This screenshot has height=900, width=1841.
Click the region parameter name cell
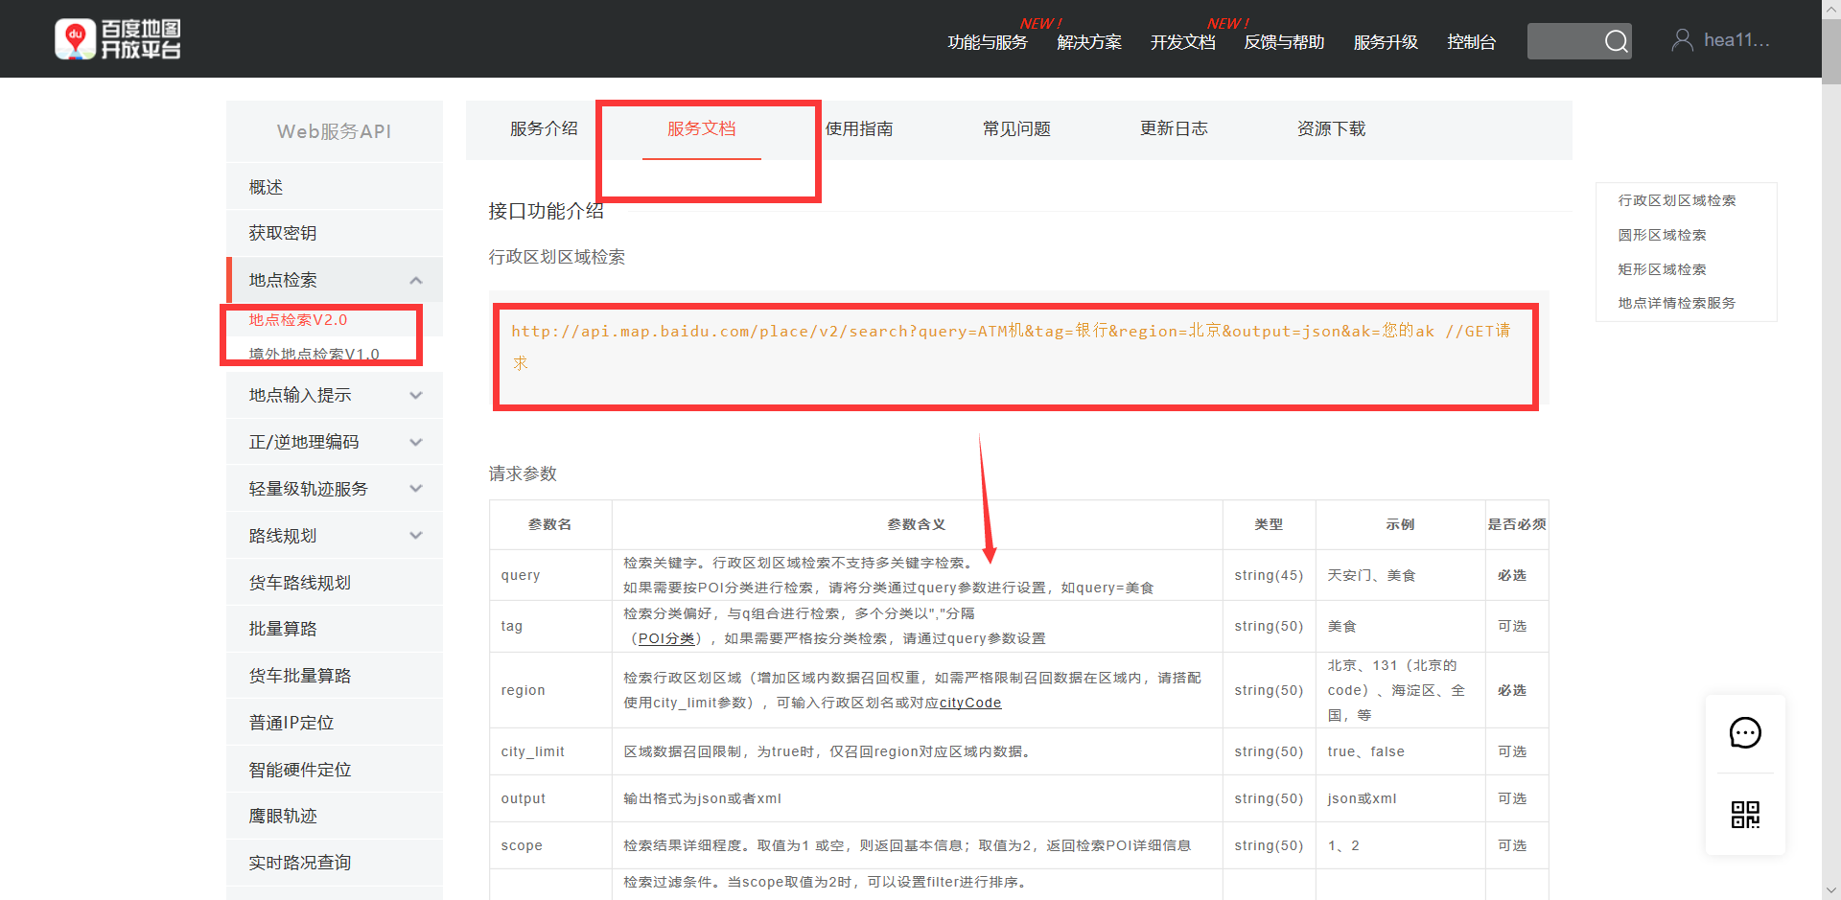(x=550, y=690)
